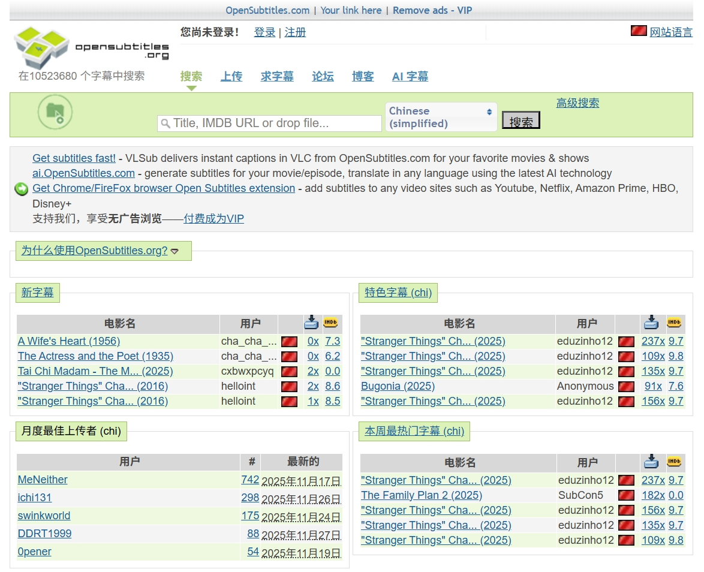
Task: Select the AI 字幕 tab
Action: point(410,77)
